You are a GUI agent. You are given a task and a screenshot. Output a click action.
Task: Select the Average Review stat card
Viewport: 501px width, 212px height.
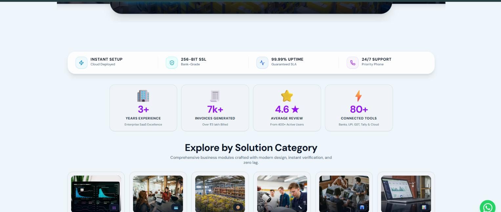coord(287,108)
